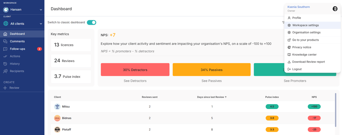Open Organisation settings menu item

click(312, 33)
